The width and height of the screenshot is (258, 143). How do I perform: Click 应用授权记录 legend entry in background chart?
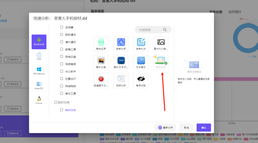coord(142,134)
